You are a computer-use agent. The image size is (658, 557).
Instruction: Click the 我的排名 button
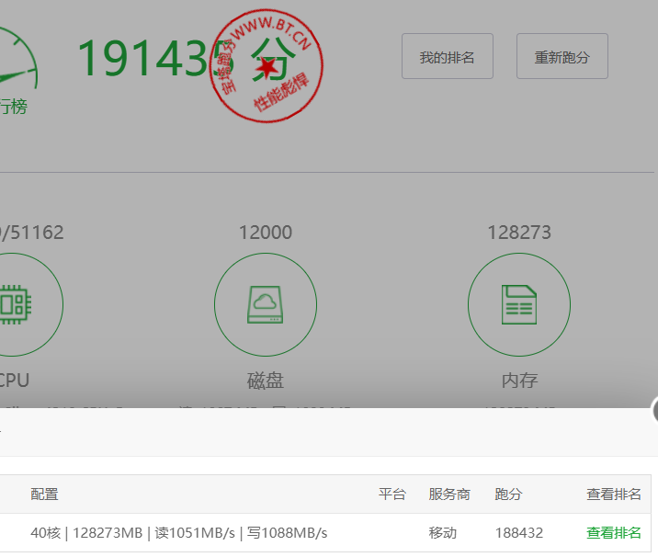point(448,56)
